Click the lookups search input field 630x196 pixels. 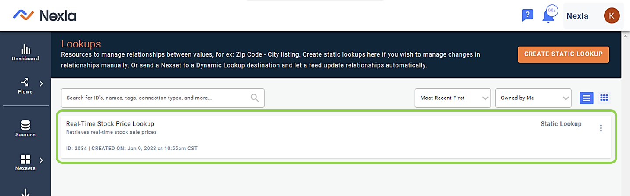tap(163, 98)
